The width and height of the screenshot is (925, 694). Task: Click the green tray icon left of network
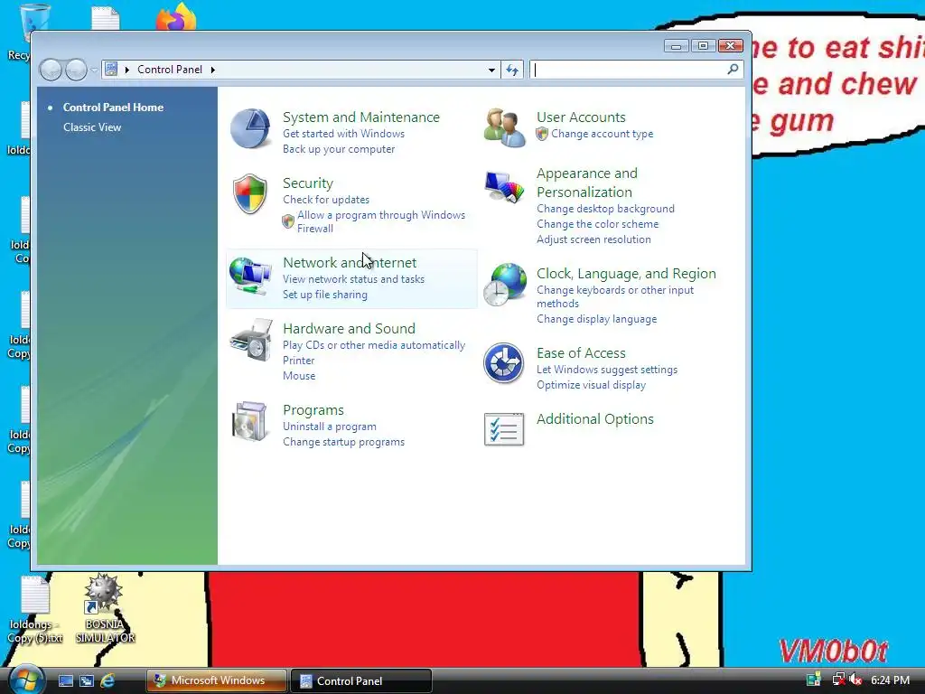814,680
